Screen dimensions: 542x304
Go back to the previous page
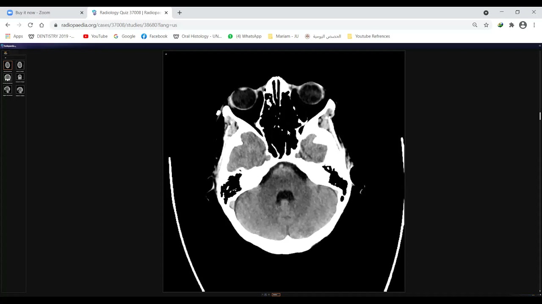8,25
